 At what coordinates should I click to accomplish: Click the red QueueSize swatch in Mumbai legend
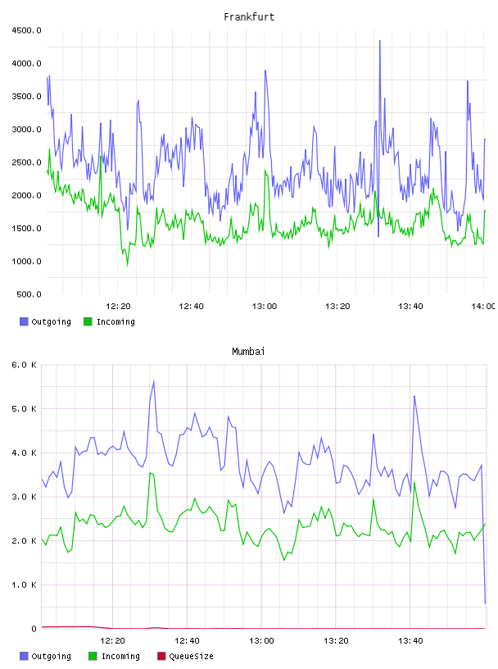click(161, 656)
